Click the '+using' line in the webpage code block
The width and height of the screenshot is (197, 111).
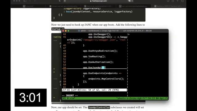point(57,37)
